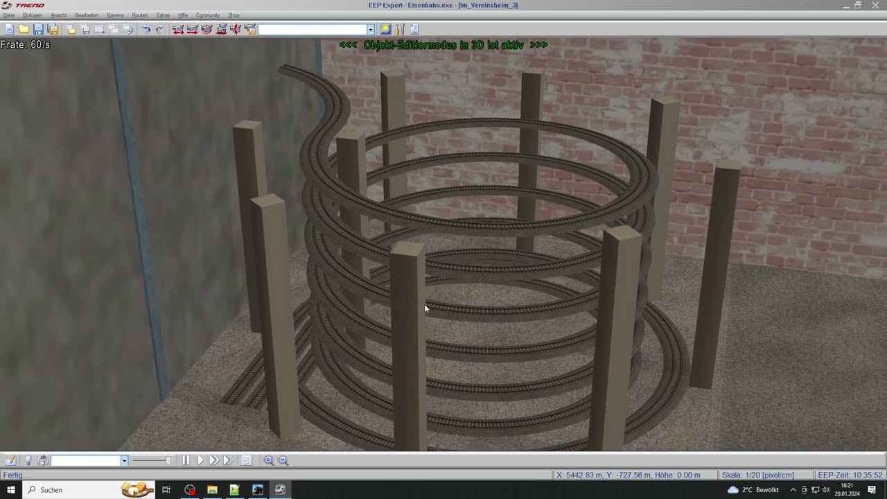Open the sun and globe environment icon
Screen dimensions: 887x499
pos(385,29)
